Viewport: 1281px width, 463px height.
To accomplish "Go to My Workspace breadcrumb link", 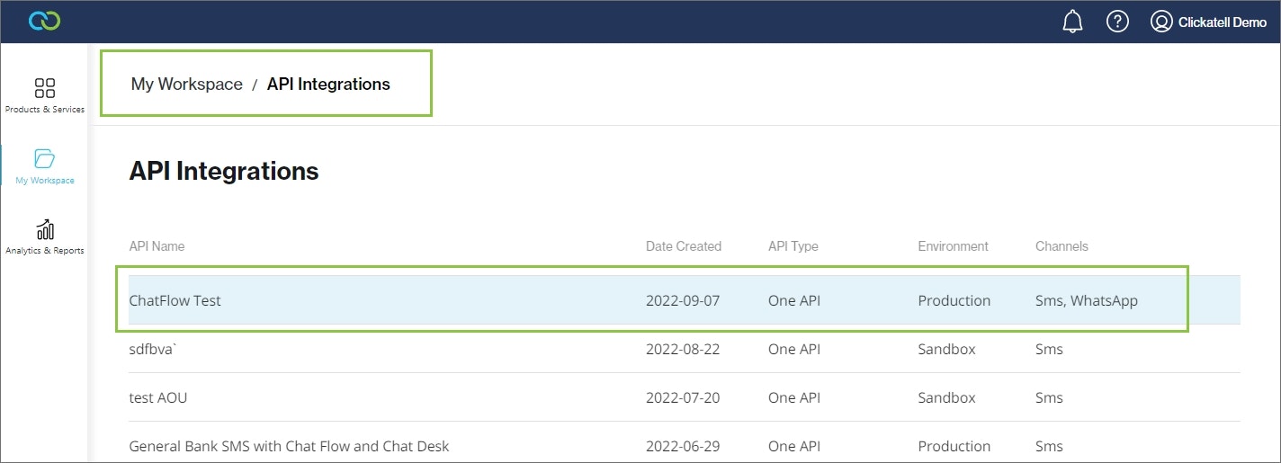I will click(187, 84).
